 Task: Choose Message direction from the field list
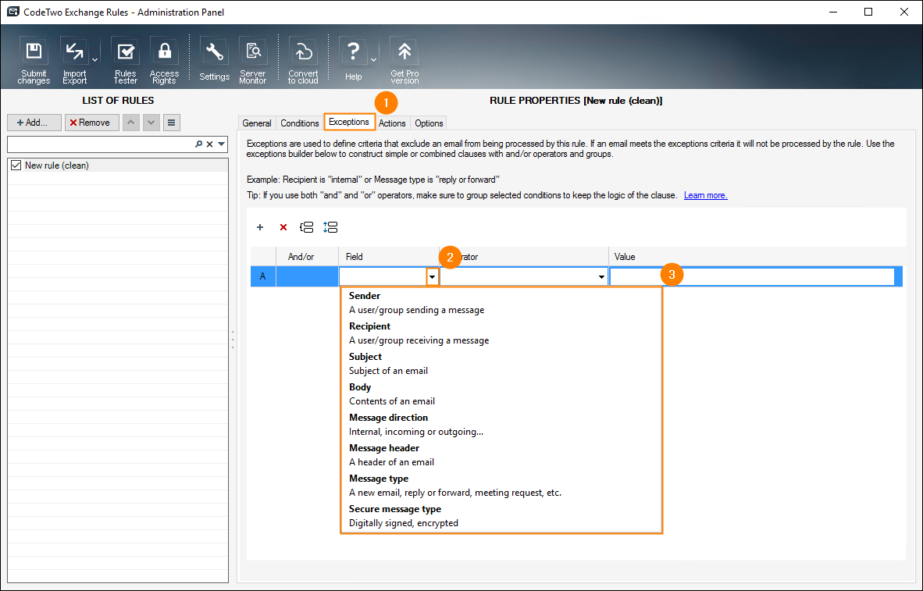[x=501, y=425]
